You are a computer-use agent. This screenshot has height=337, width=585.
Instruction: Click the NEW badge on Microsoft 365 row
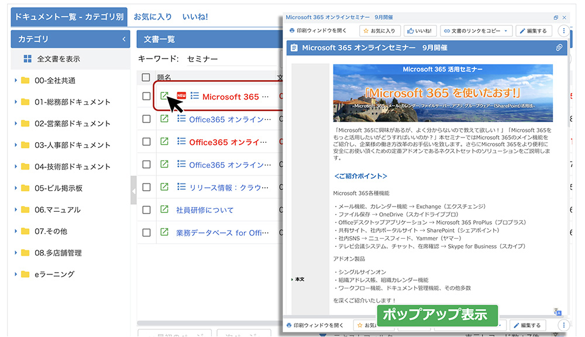tap(181, 95)
